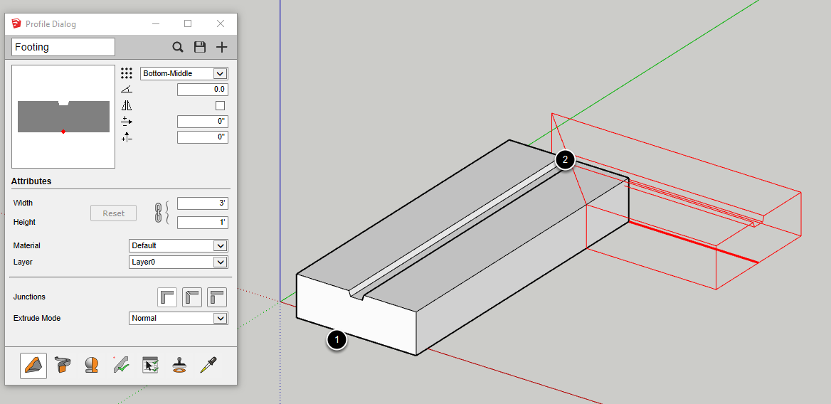Expand the Extrude Mode dropdown
Screen dimensions: 831x404
coord(179,318)
